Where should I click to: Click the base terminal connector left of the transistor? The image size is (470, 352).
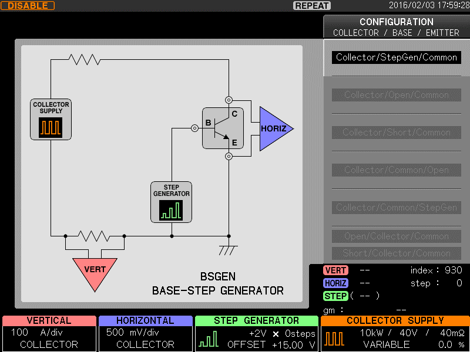coord(194,128)
